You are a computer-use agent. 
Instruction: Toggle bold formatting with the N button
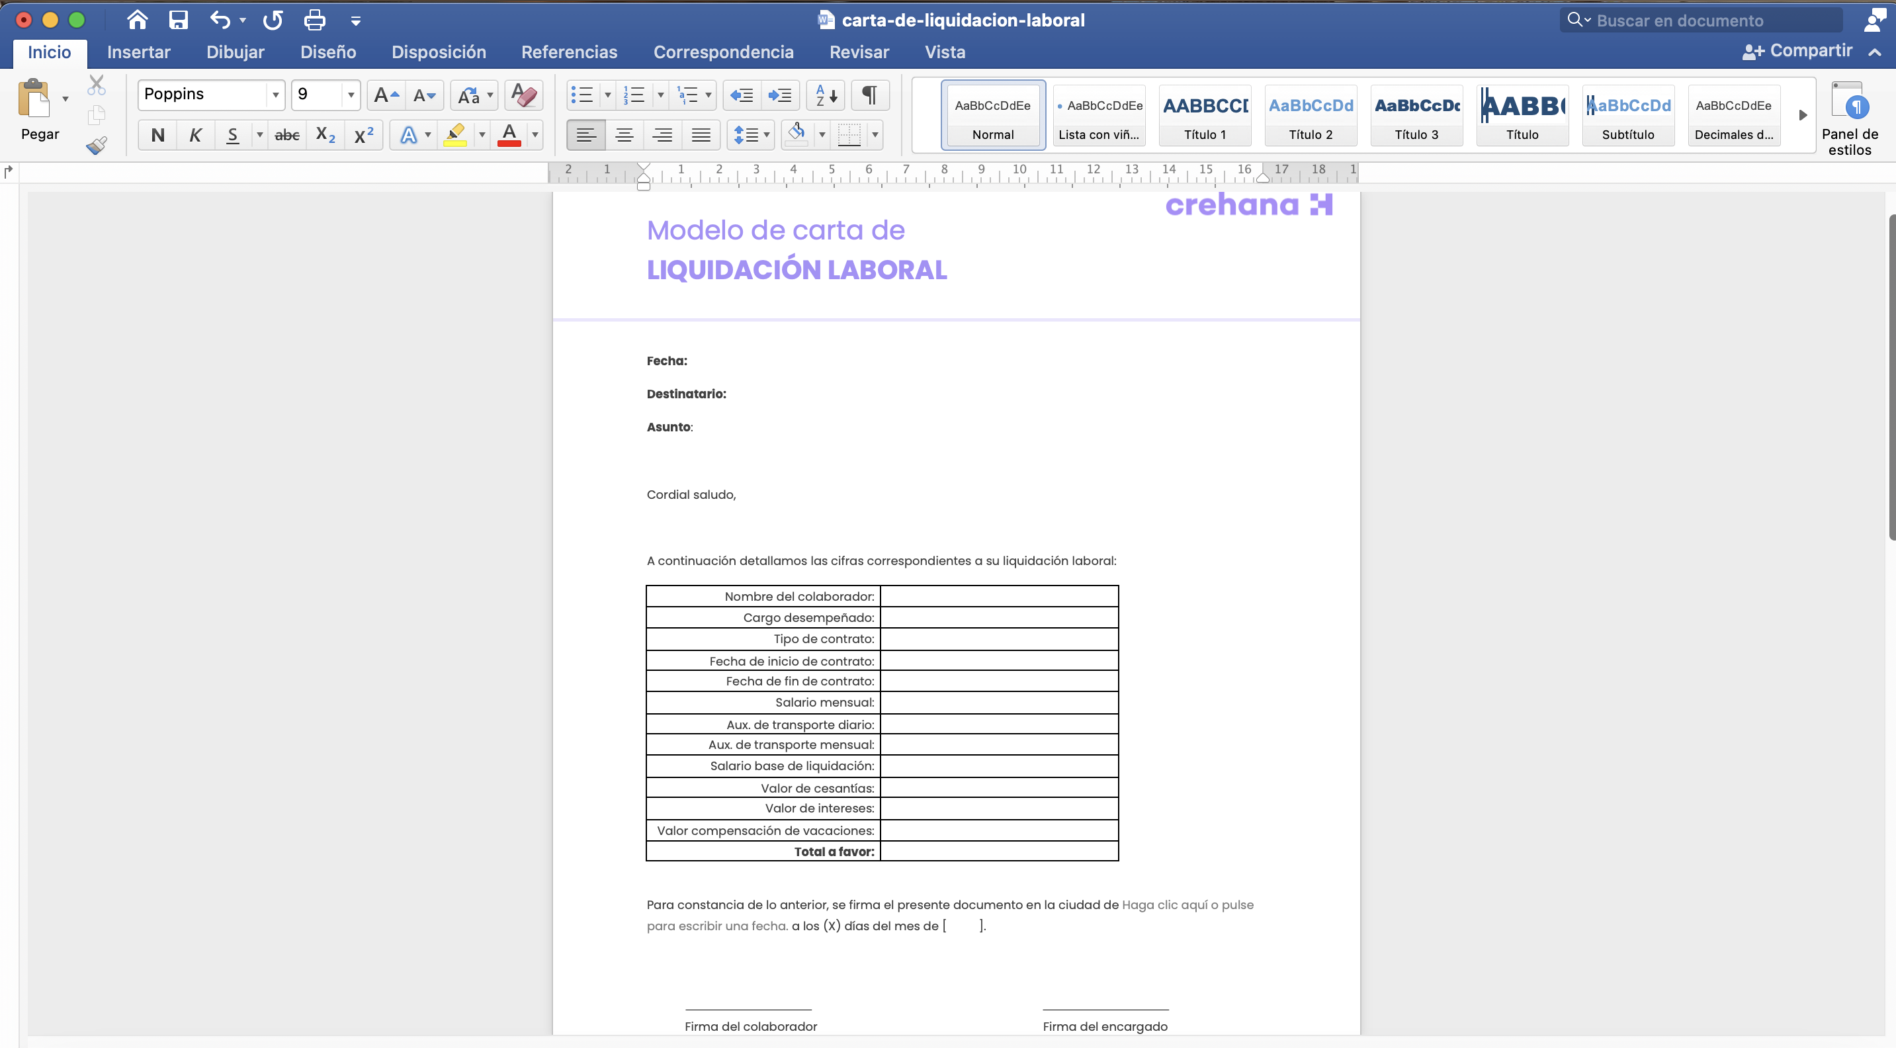157,135
